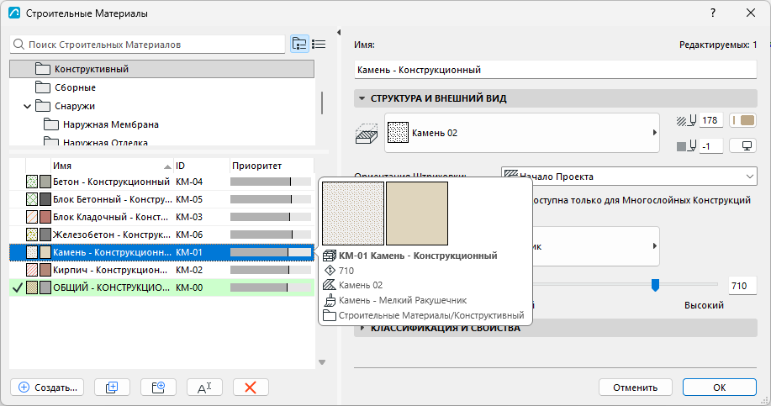Click rename material icon button
The image size is (771, 406).
(204, 388)
